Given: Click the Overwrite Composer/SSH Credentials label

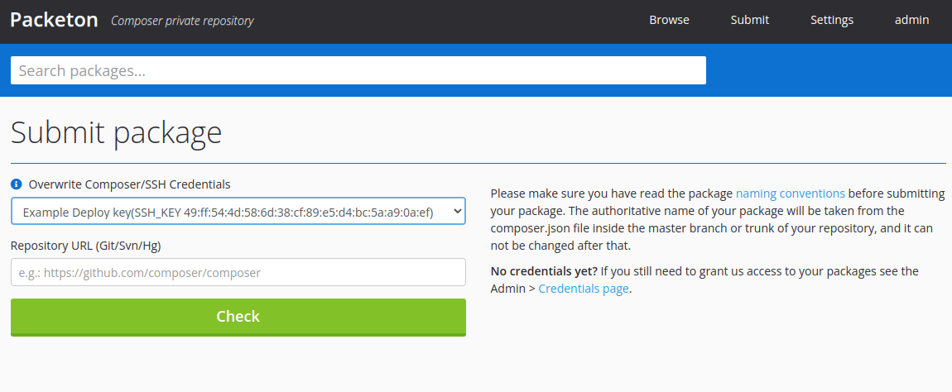Looking at the screenshot, I should click(129, 184).
